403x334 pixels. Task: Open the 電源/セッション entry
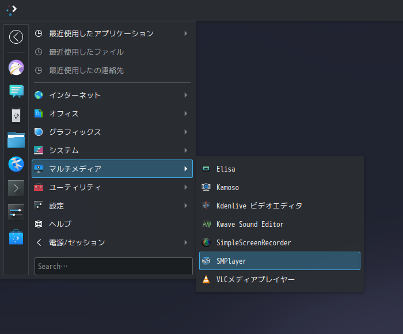pyautogui.click(x=112, y=242)
